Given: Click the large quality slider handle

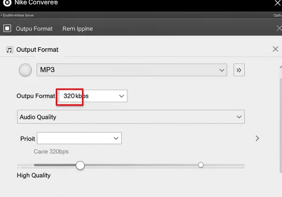Looking at the screenshot, I should (80, 165).
